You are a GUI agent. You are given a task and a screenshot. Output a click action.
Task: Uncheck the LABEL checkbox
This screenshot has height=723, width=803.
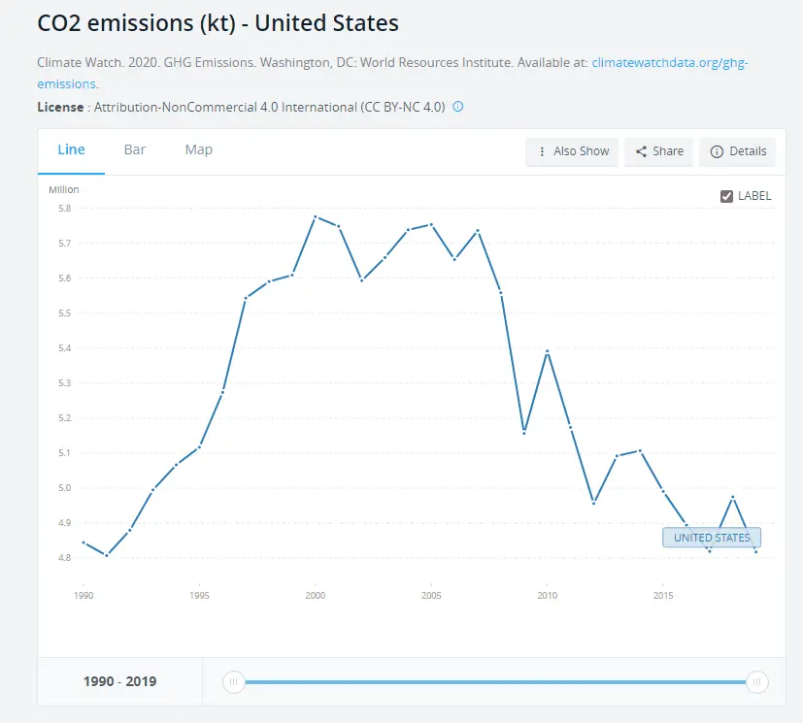(x=726, y=196)
